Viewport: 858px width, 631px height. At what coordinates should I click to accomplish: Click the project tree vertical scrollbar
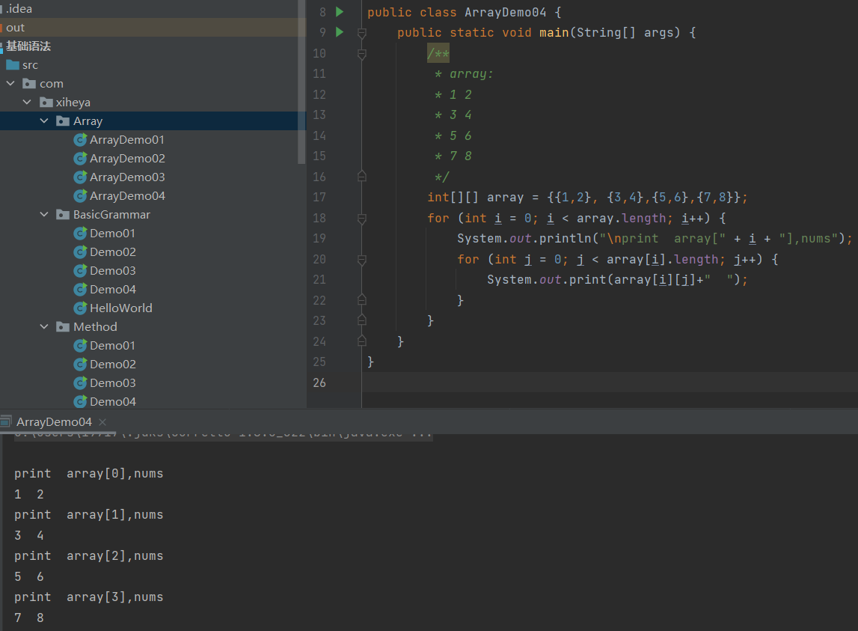[x=301, y=82]
